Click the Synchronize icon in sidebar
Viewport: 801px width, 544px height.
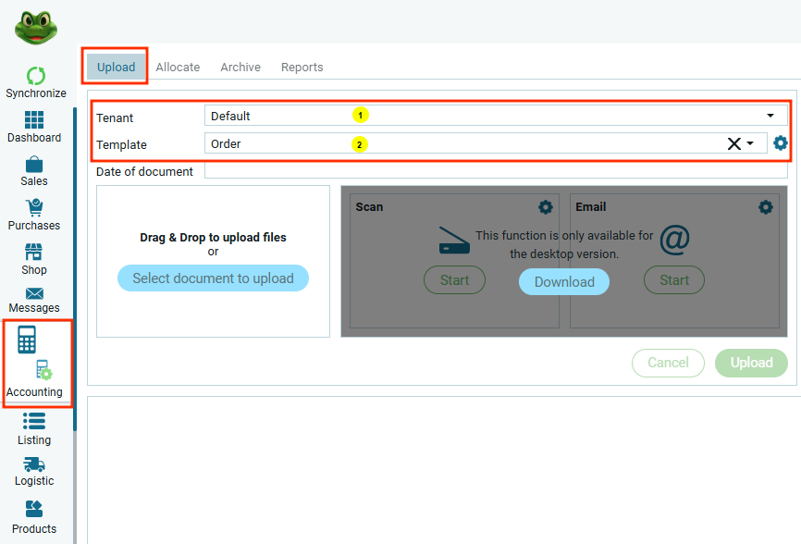pyautogui.click(x=35, y=76)
